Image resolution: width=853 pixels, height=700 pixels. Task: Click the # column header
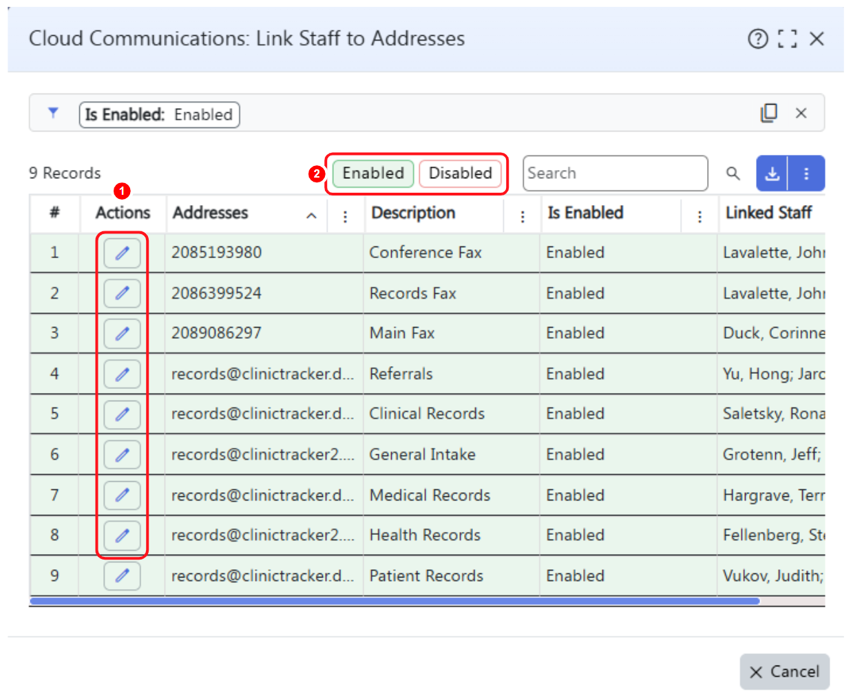tap(54, 213)
